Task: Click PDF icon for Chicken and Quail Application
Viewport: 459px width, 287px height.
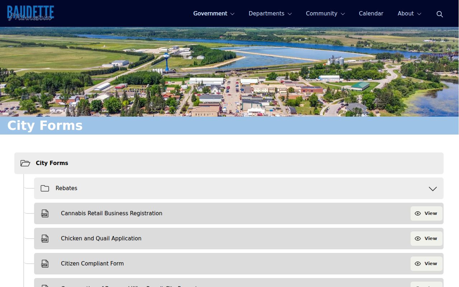Action: [x=45, y=239]
